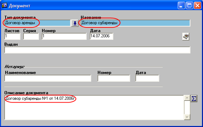Click the description scrollbar up arrow
This screenshot has height=127, width=203.
tap(187, 98)
